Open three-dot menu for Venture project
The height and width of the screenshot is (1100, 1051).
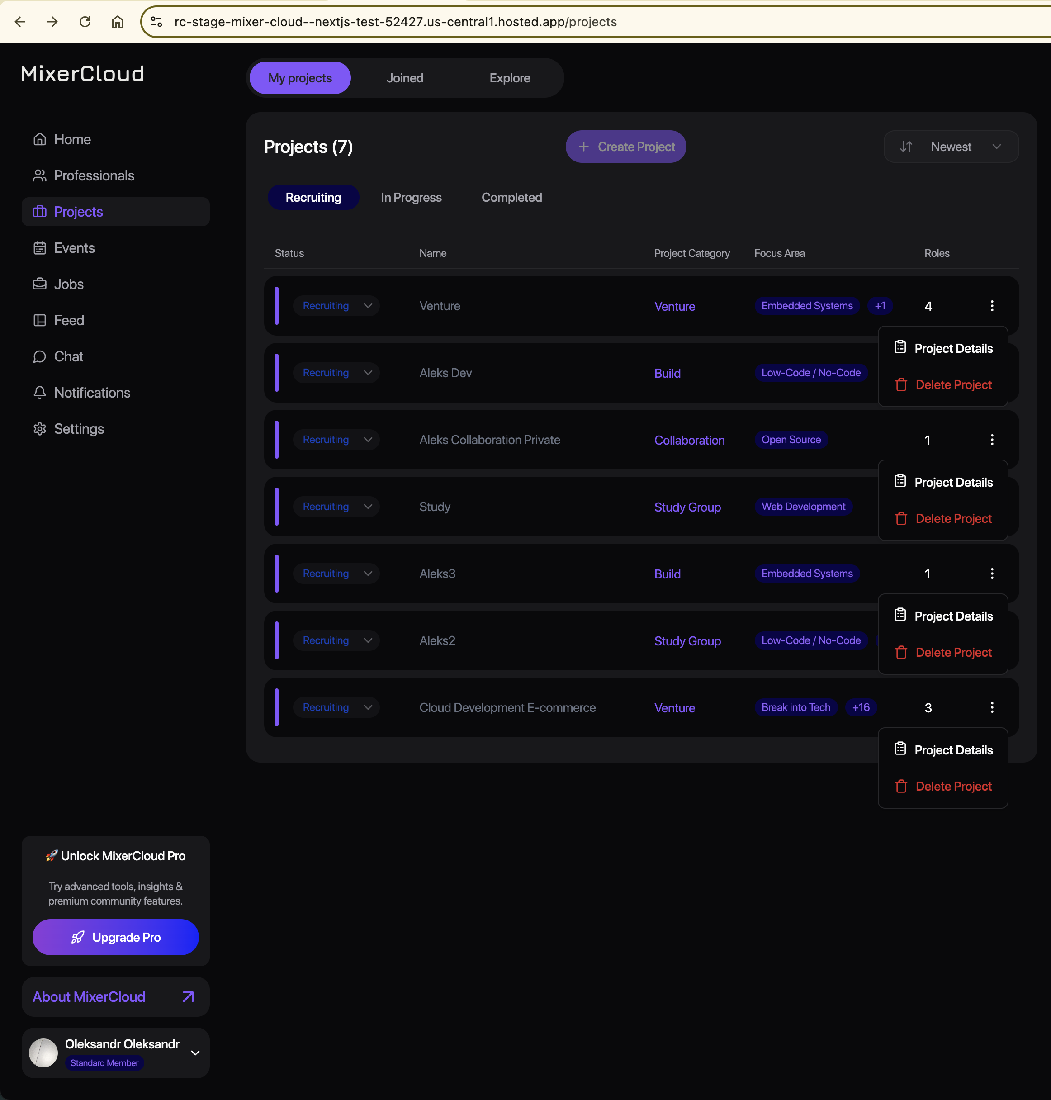[992, 305]
